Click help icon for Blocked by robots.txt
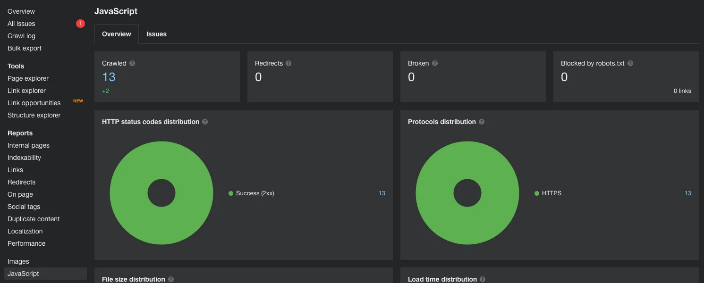This screenshot has height=283, width=704. (630, 63)
